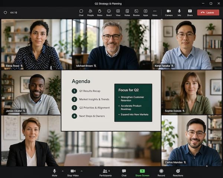Image resolution: width=223 pixels, height=178 pixels.
Task: Open breakout Rooms
Action: 136,13
